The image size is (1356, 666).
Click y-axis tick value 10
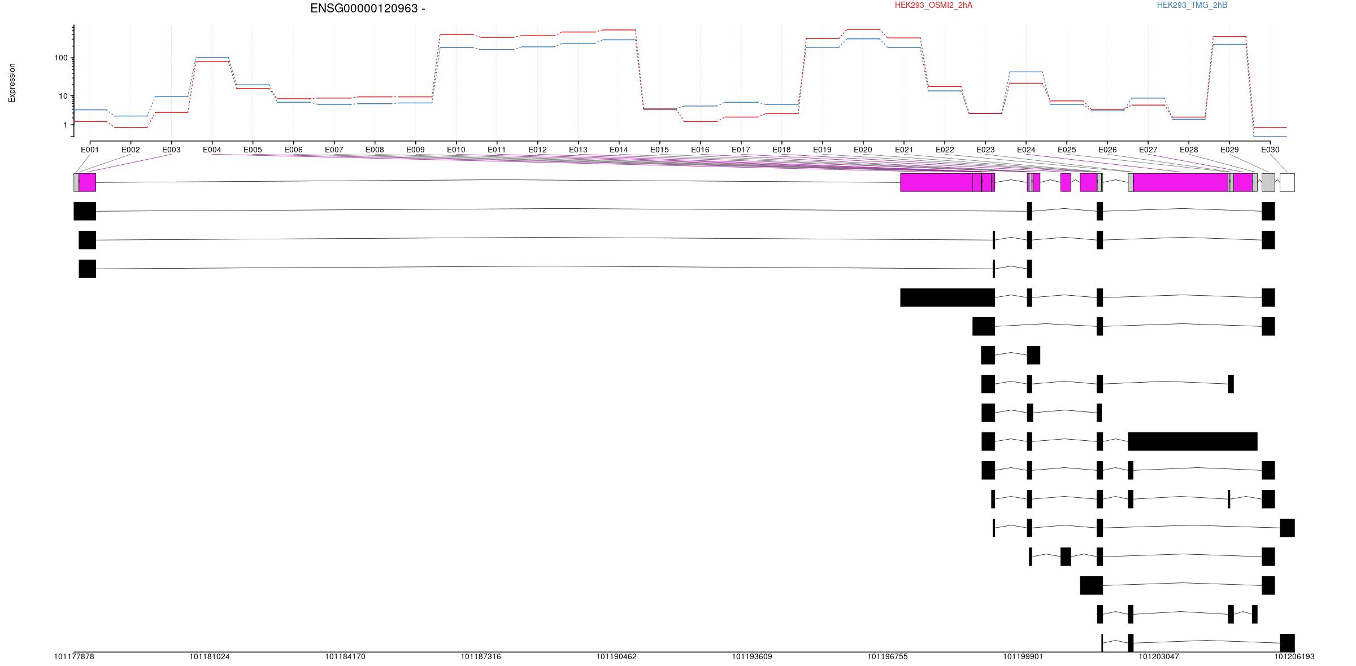pos(63,96)
